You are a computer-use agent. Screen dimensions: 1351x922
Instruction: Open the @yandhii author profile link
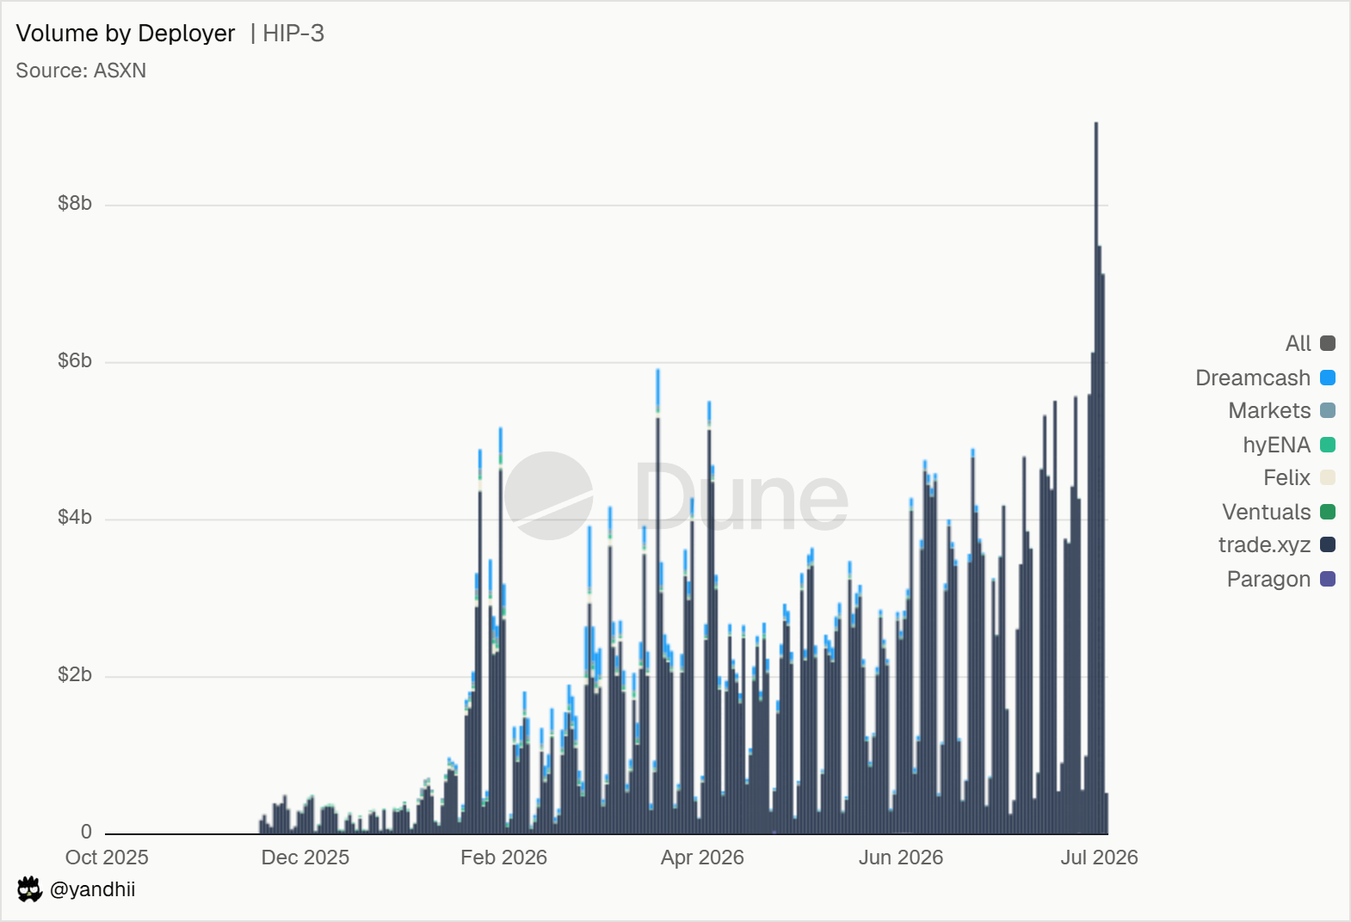(92, 889)
